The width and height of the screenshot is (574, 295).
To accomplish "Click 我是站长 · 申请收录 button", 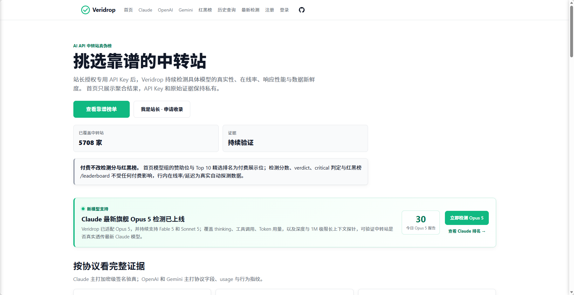I will (x=162, y=109).
